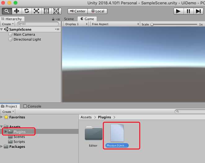Viewport: 205px width, 163px height.
Task: Expand the Plugins folder arrow
Action: [6, 131]
